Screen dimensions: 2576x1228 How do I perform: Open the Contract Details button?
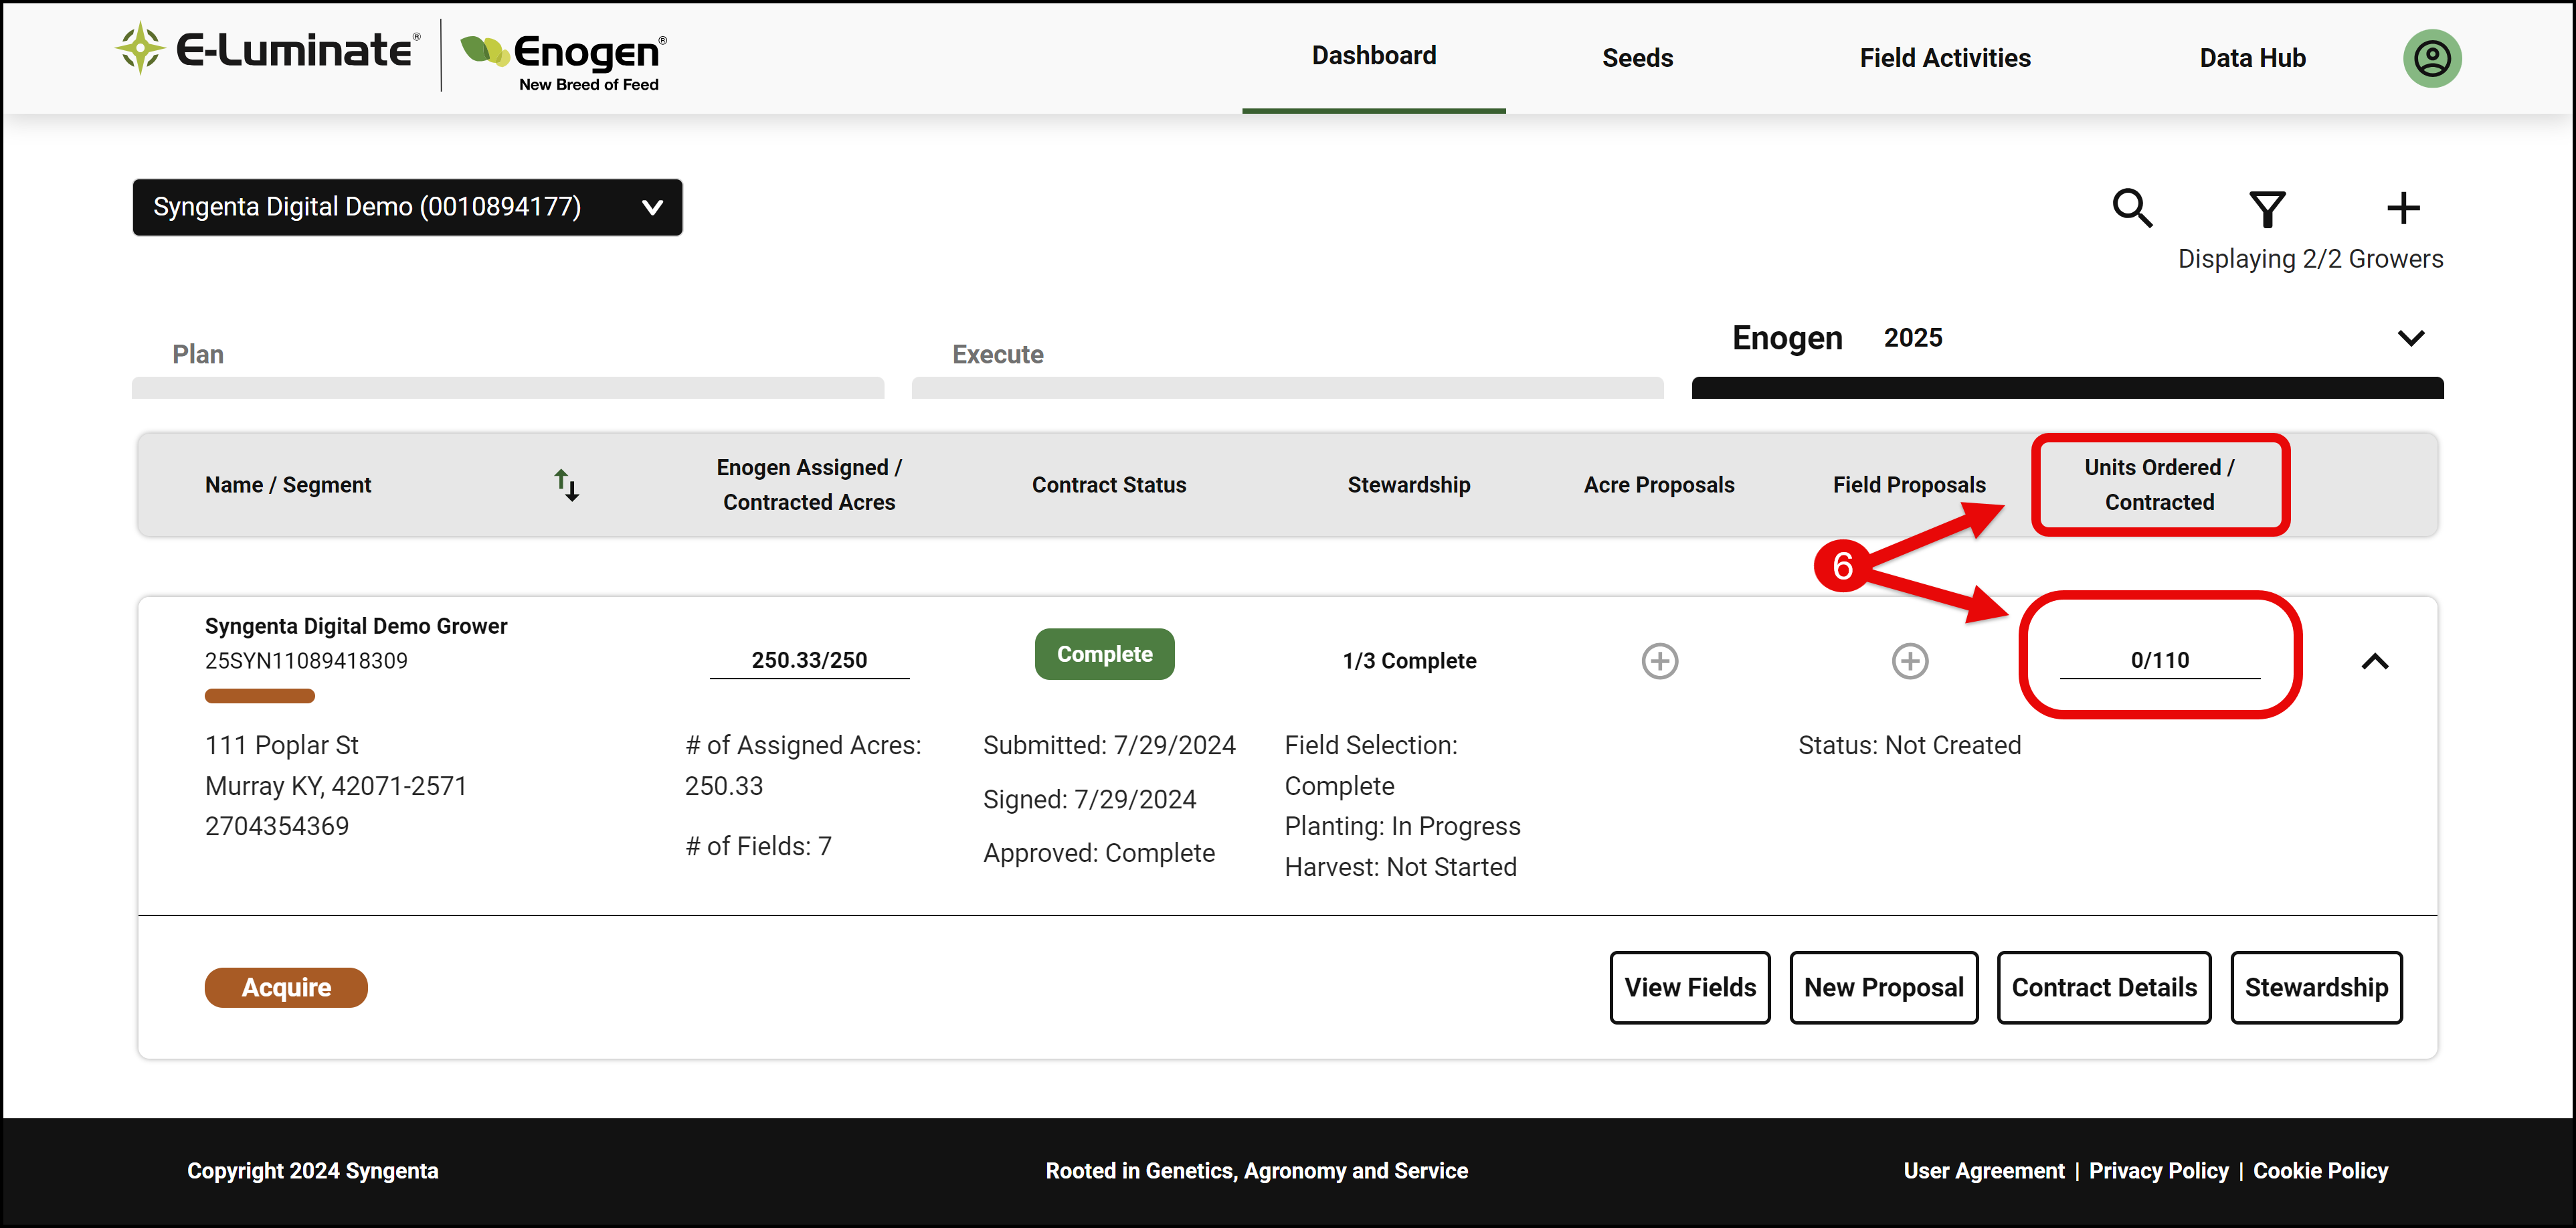pyautogui.click(x=2103, y=987)
